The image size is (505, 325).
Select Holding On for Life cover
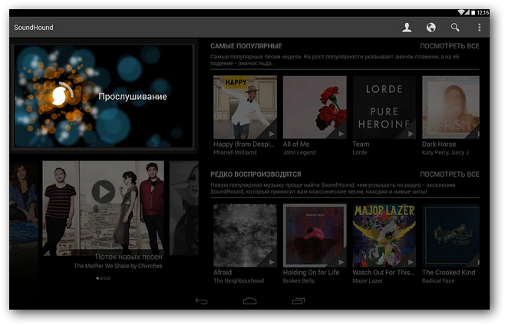point(315,235)
